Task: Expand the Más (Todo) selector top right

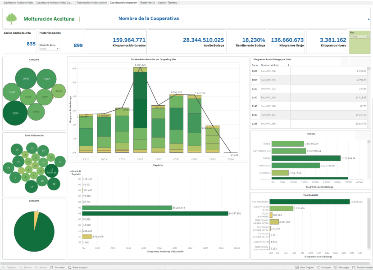Action: [359, 36]
